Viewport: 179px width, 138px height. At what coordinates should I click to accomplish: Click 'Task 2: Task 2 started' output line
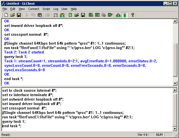[x=24, y=52]
